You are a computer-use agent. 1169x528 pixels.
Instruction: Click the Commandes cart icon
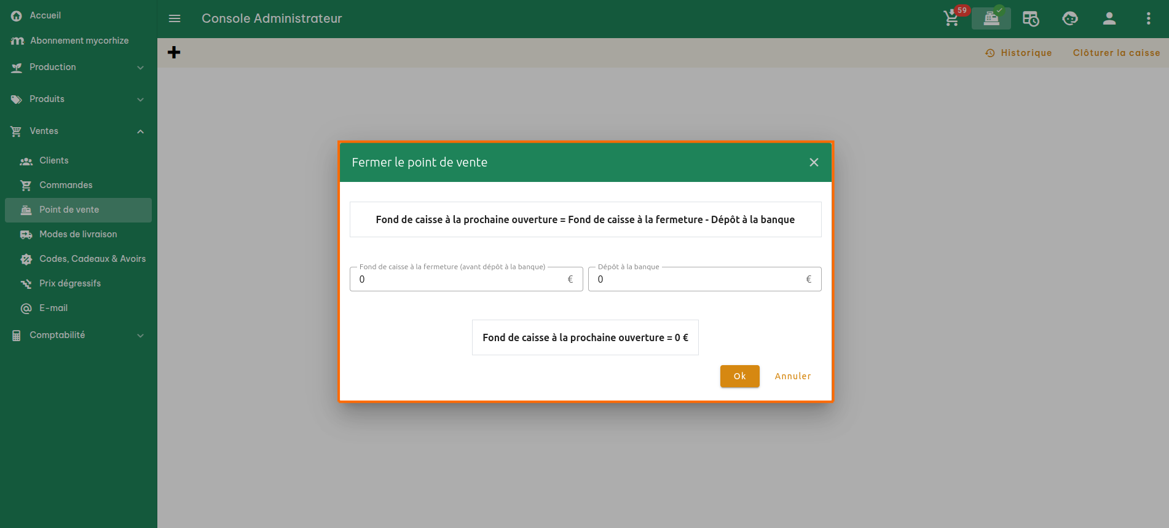tap(26, 185)
